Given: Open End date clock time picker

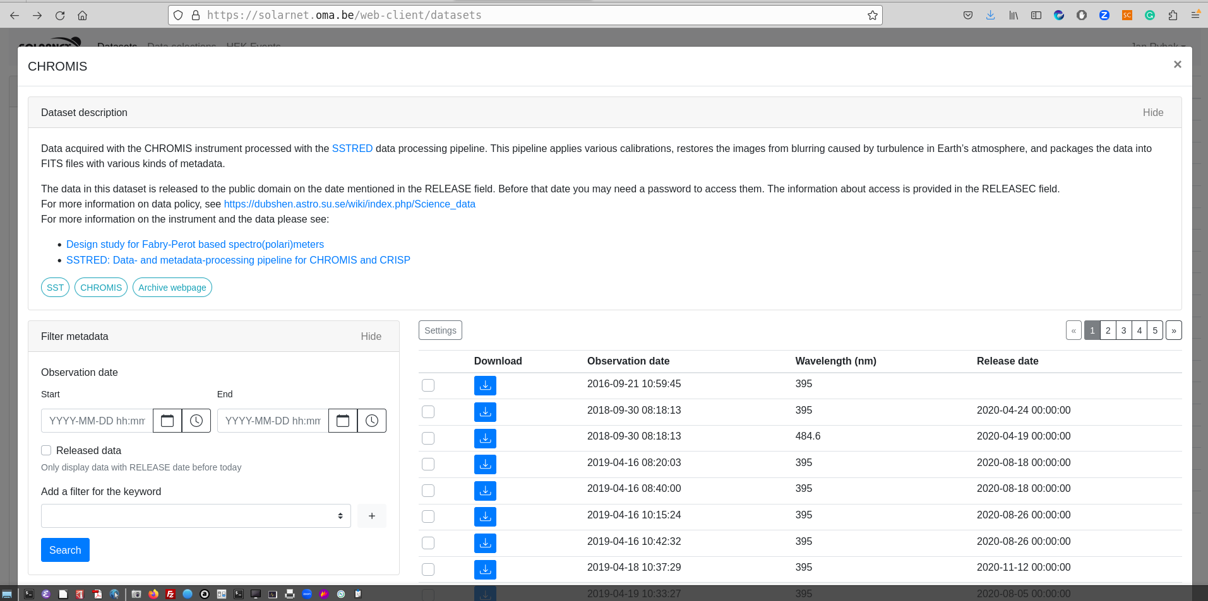Looking at the screenshot, I should [x=372, y=421].
